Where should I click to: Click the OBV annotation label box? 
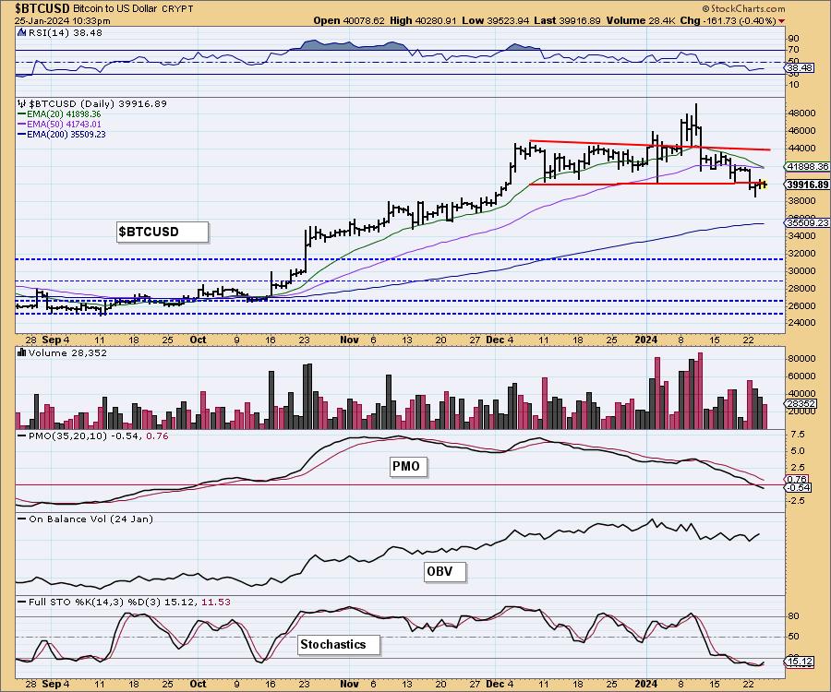tap(445, 572)
